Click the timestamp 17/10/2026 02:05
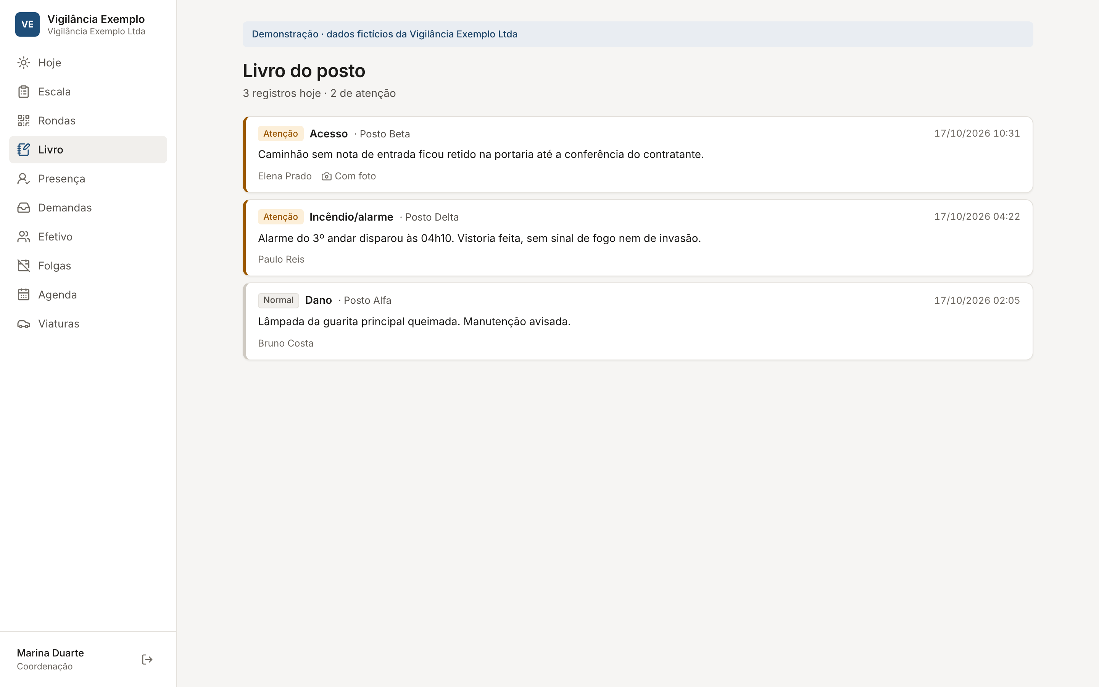1099x687 pixels. pyautogui.click(x=977, y=300)
